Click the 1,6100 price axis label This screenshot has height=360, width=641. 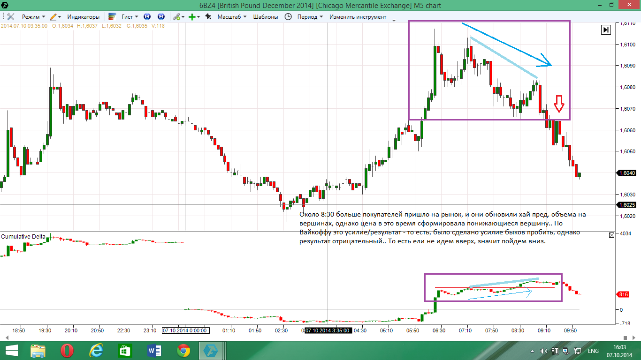(627, 45)
